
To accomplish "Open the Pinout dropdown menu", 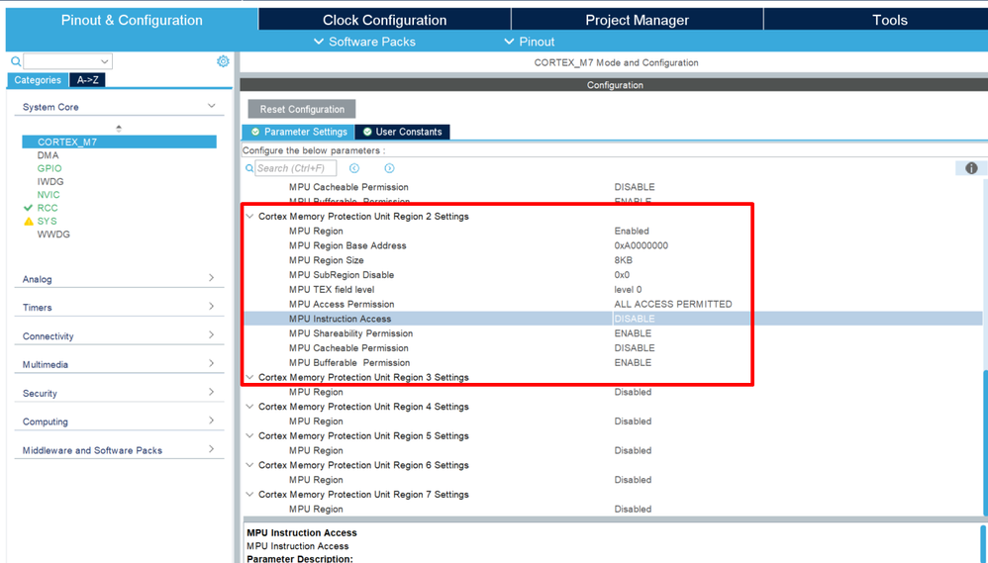I will pos(530,42).
